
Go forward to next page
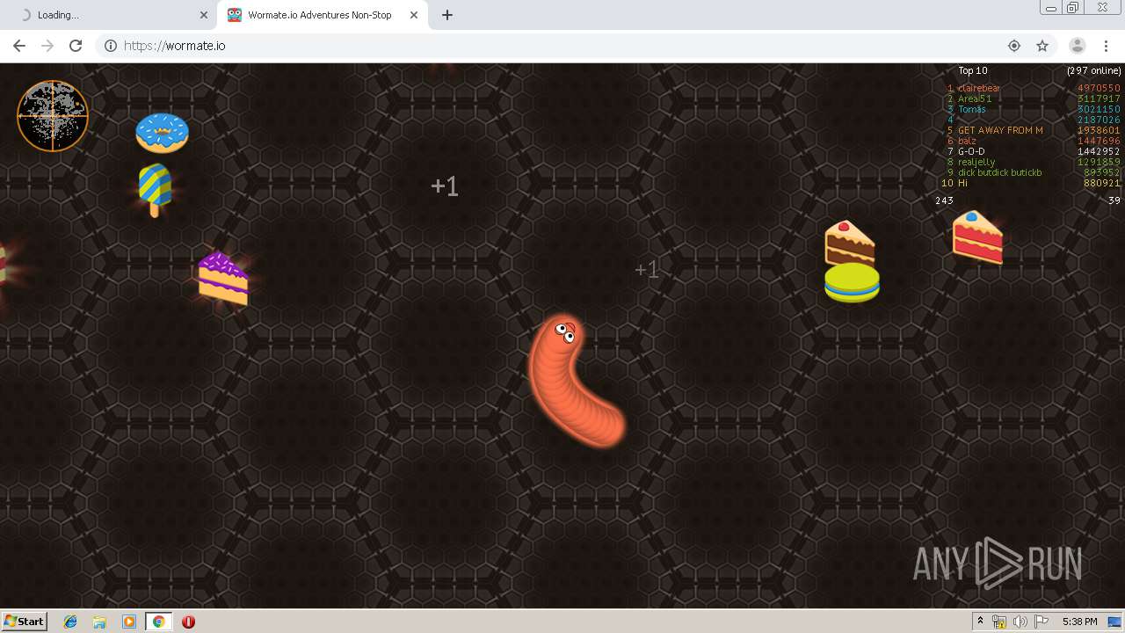(x=47, y=46)
